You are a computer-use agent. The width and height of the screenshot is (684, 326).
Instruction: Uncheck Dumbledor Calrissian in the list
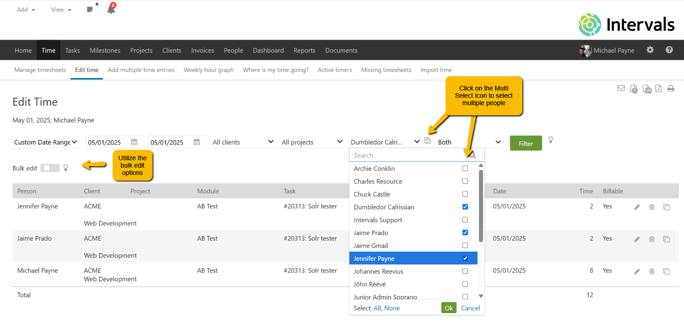[465, 207]
